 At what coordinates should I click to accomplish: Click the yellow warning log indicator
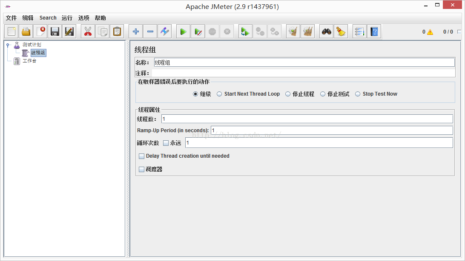[430, 32]
